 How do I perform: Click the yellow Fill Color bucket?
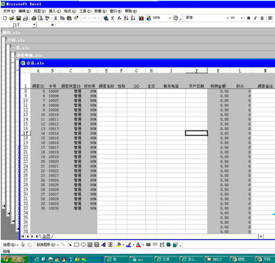pyautogui.click(x=119, y=245)
